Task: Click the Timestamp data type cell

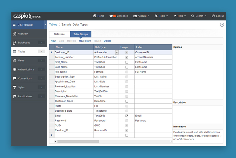Action: (106, 111)
